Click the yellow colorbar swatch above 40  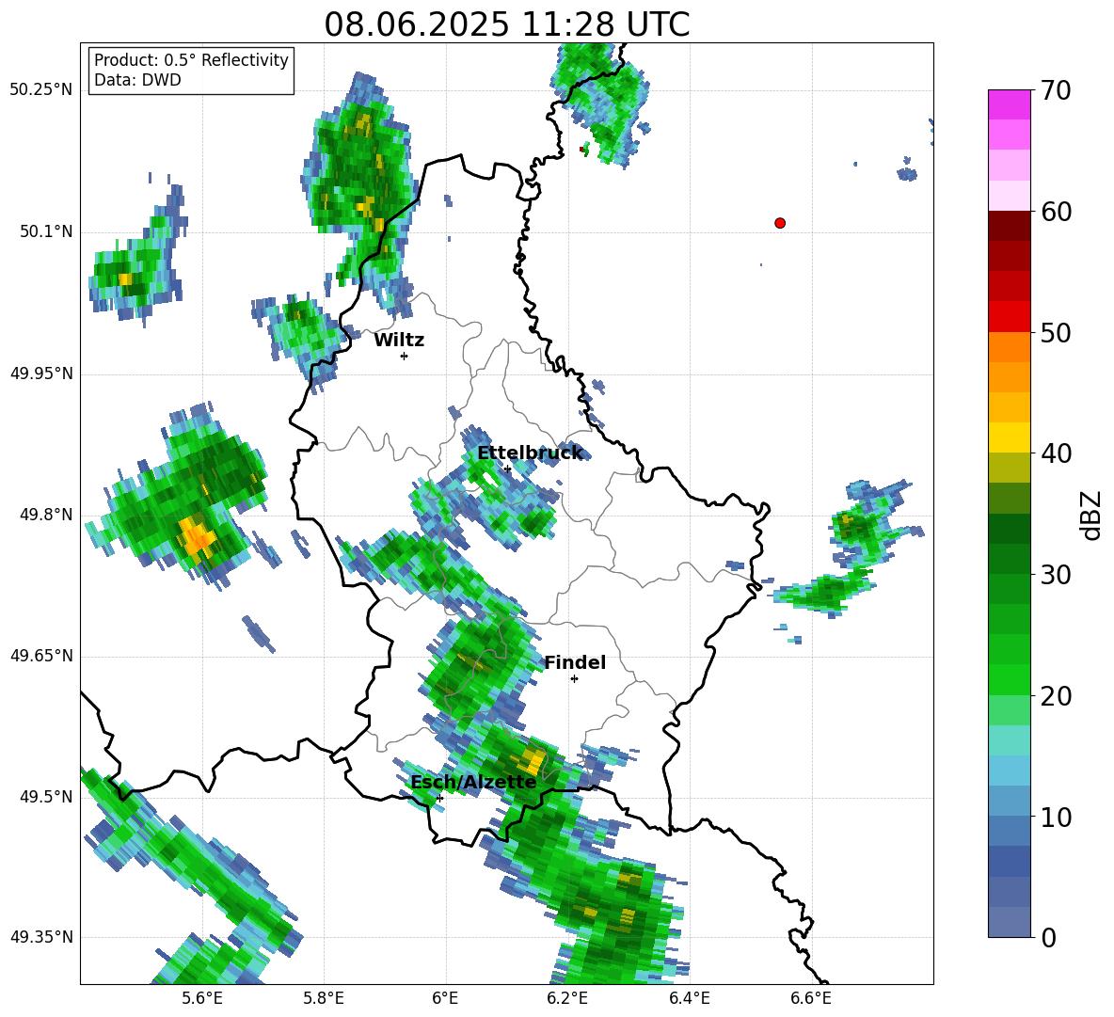tap(1009, 437)
